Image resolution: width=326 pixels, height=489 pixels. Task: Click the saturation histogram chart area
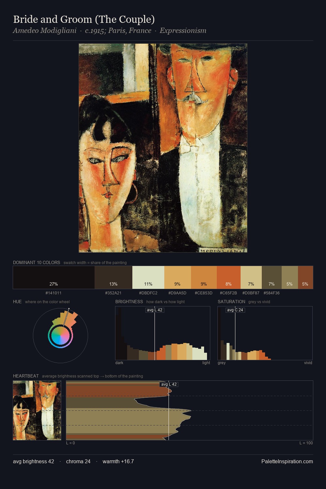265,333
